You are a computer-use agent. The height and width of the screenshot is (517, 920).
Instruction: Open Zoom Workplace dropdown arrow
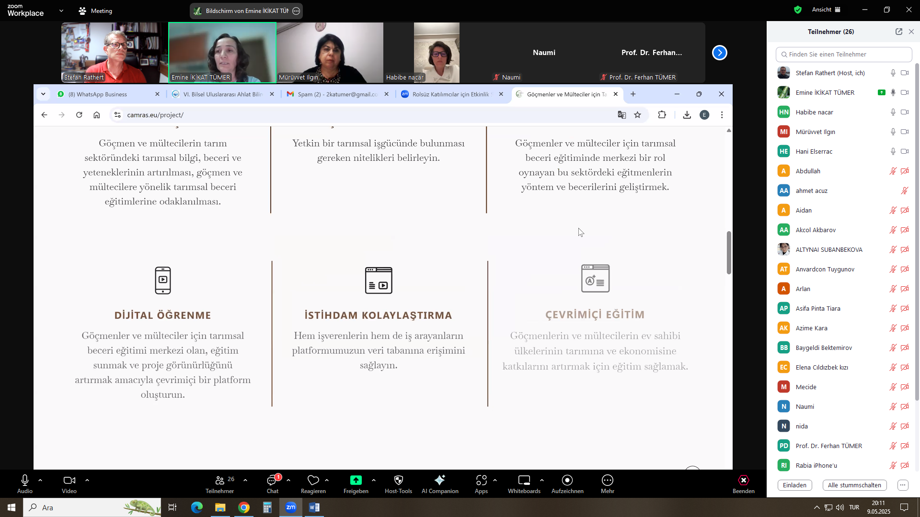point(61,11)
